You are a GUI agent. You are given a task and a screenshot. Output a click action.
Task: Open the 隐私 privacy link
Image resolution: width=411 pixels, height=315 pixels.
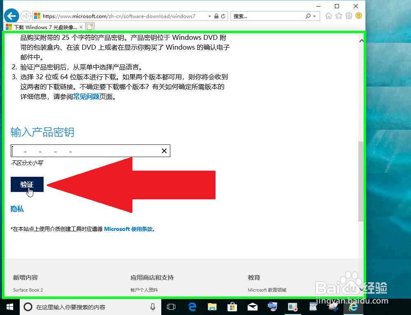(x=17, y=209)
